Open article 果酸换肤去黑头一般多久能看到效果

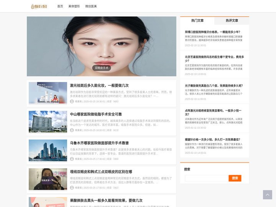click(106, 200)
